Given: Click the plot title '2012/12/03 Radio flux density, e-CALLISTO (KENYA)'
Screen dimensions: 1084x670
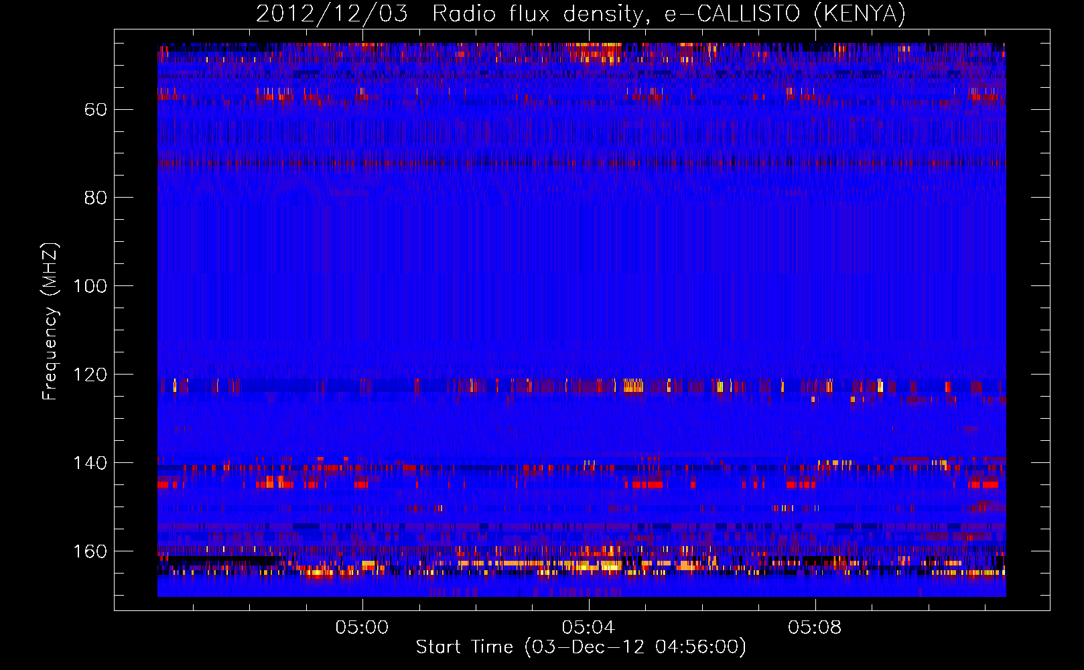Looking at the screenshot, I should pyautogui.click(x=581, y=13).
